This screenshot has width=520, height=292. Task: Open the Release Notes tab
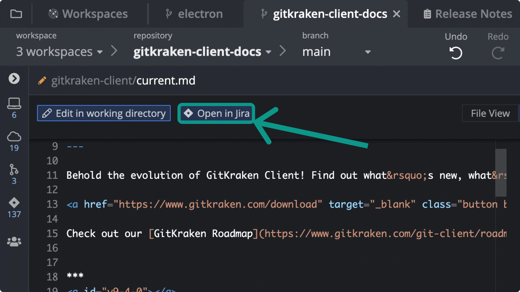coord(468,14)
